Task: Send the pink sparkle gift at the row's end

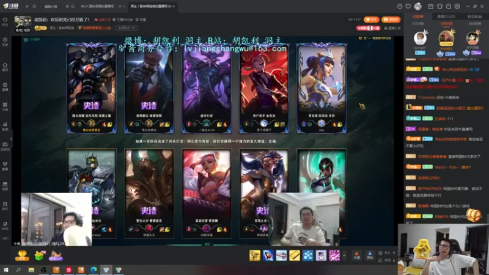Action: [x=334, y=255]
